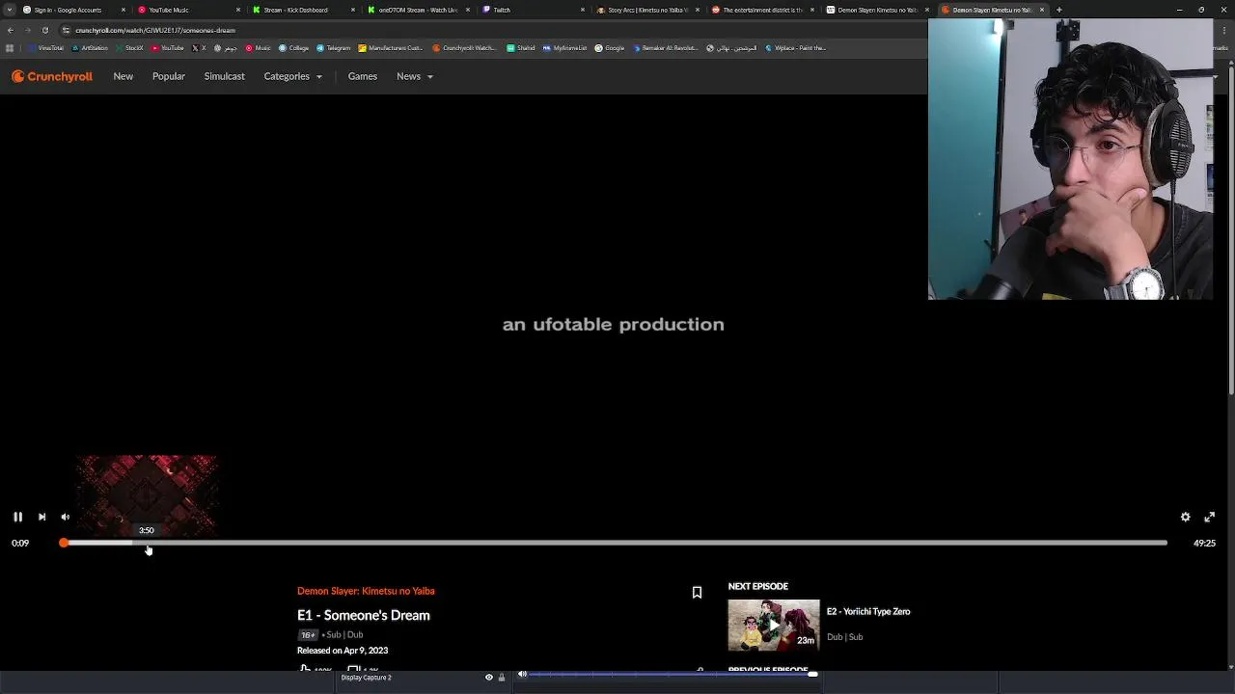Mute audio mixer speaker icon in OBS
1235x694 pixels.
[522, 675]
